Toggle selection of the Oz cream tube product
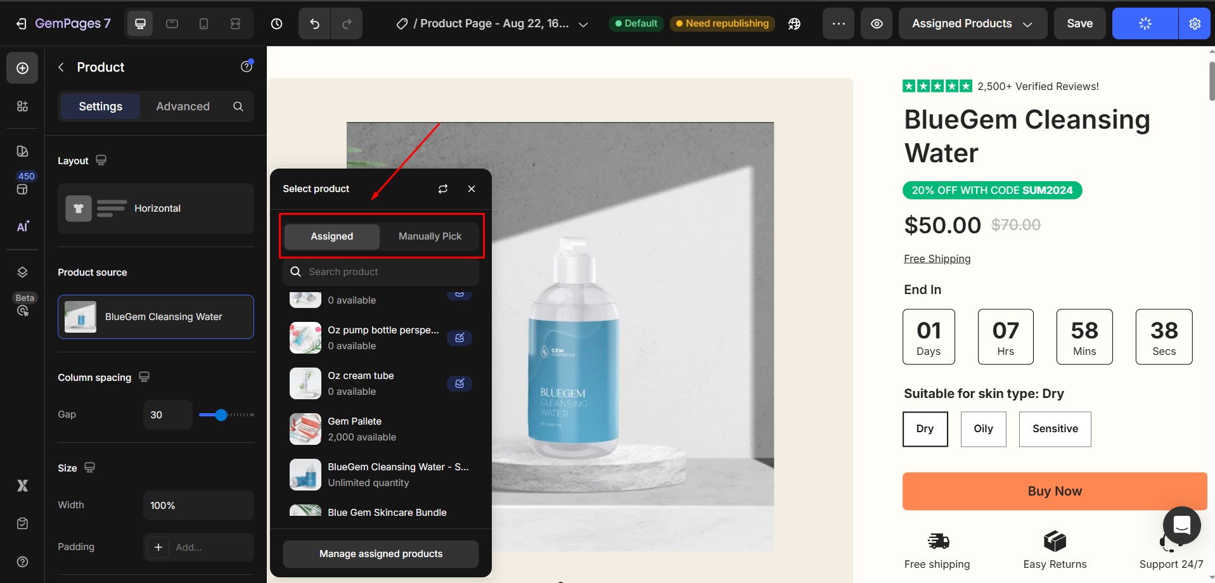 [x=459, y=383]
